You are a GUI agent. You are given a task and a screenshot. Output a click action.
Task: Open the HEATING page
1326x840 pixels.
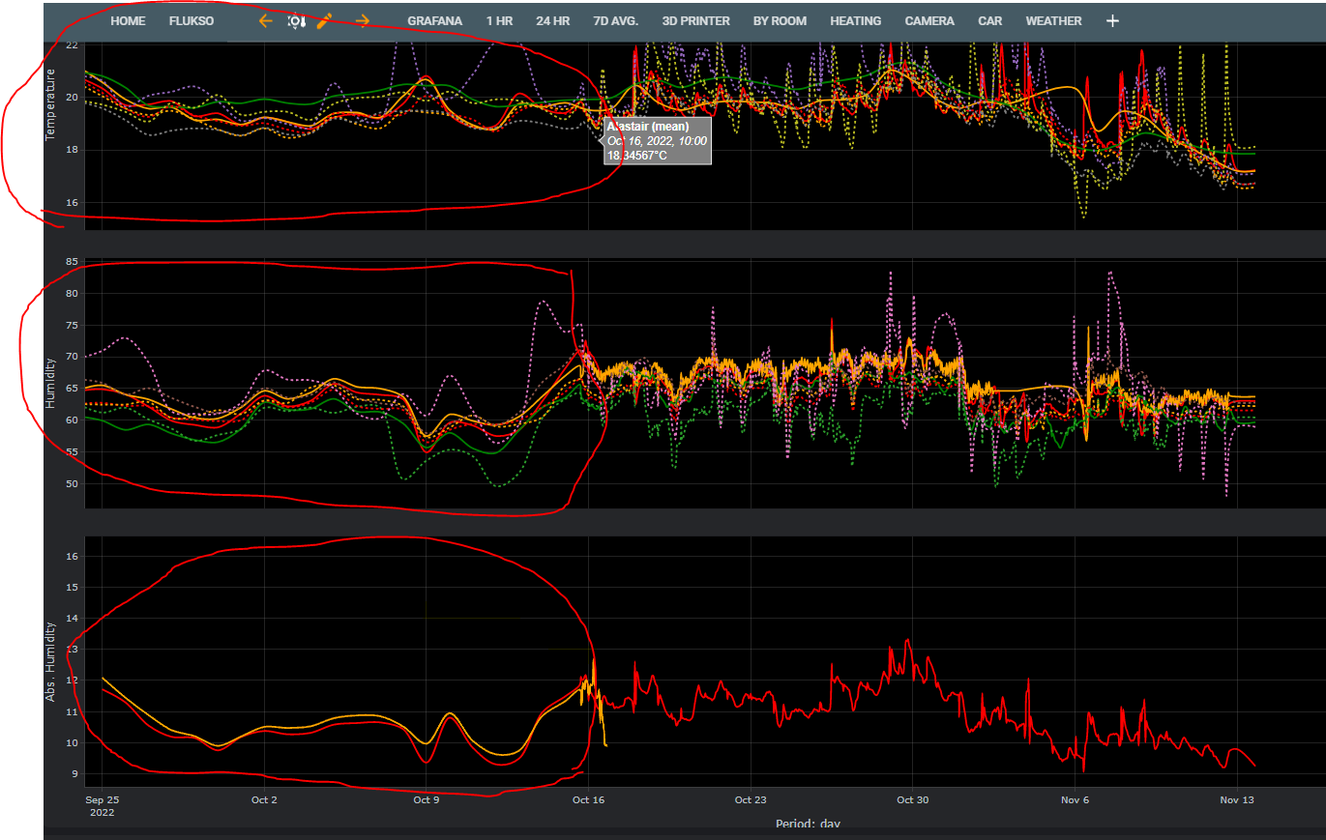pyautogui.click(x=855, y=20)
